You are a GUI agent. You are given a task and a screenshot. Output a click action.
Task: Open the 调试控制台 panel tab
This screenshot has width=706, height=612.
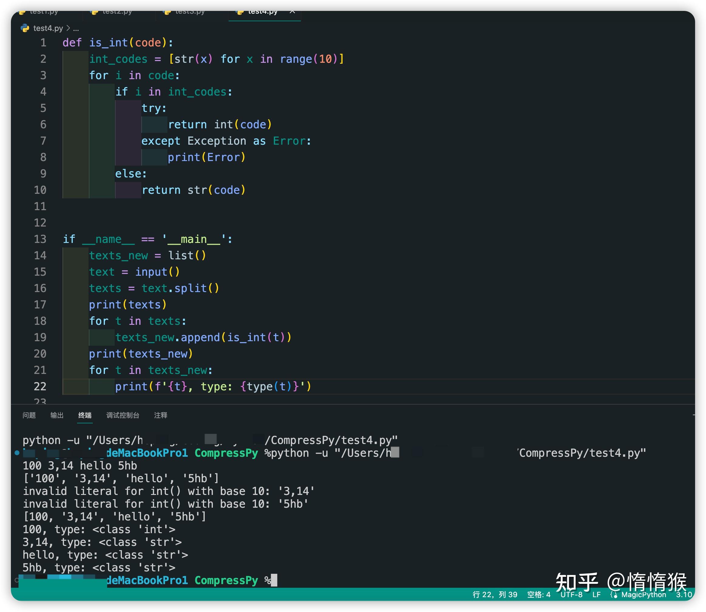123,415
